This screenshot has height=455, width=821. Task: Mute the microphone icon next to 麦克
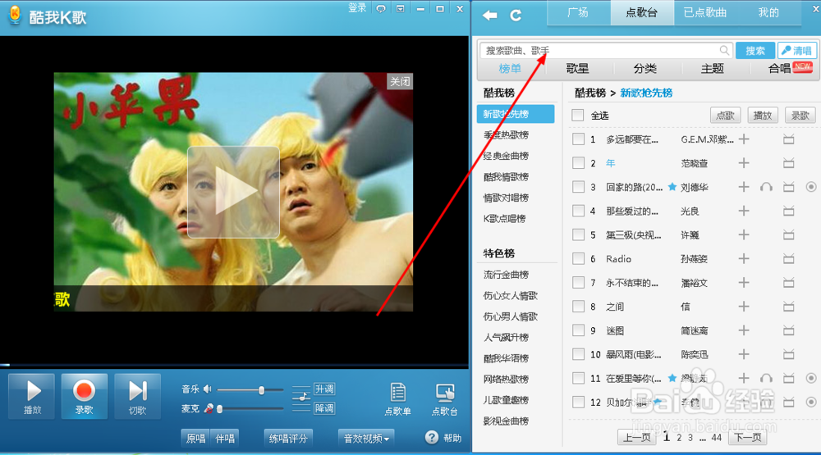(x=209, y=408)
